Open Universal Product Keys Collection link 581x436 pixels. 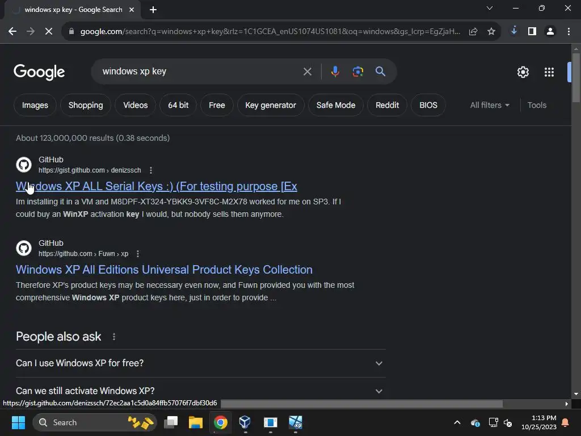[164, 270]
